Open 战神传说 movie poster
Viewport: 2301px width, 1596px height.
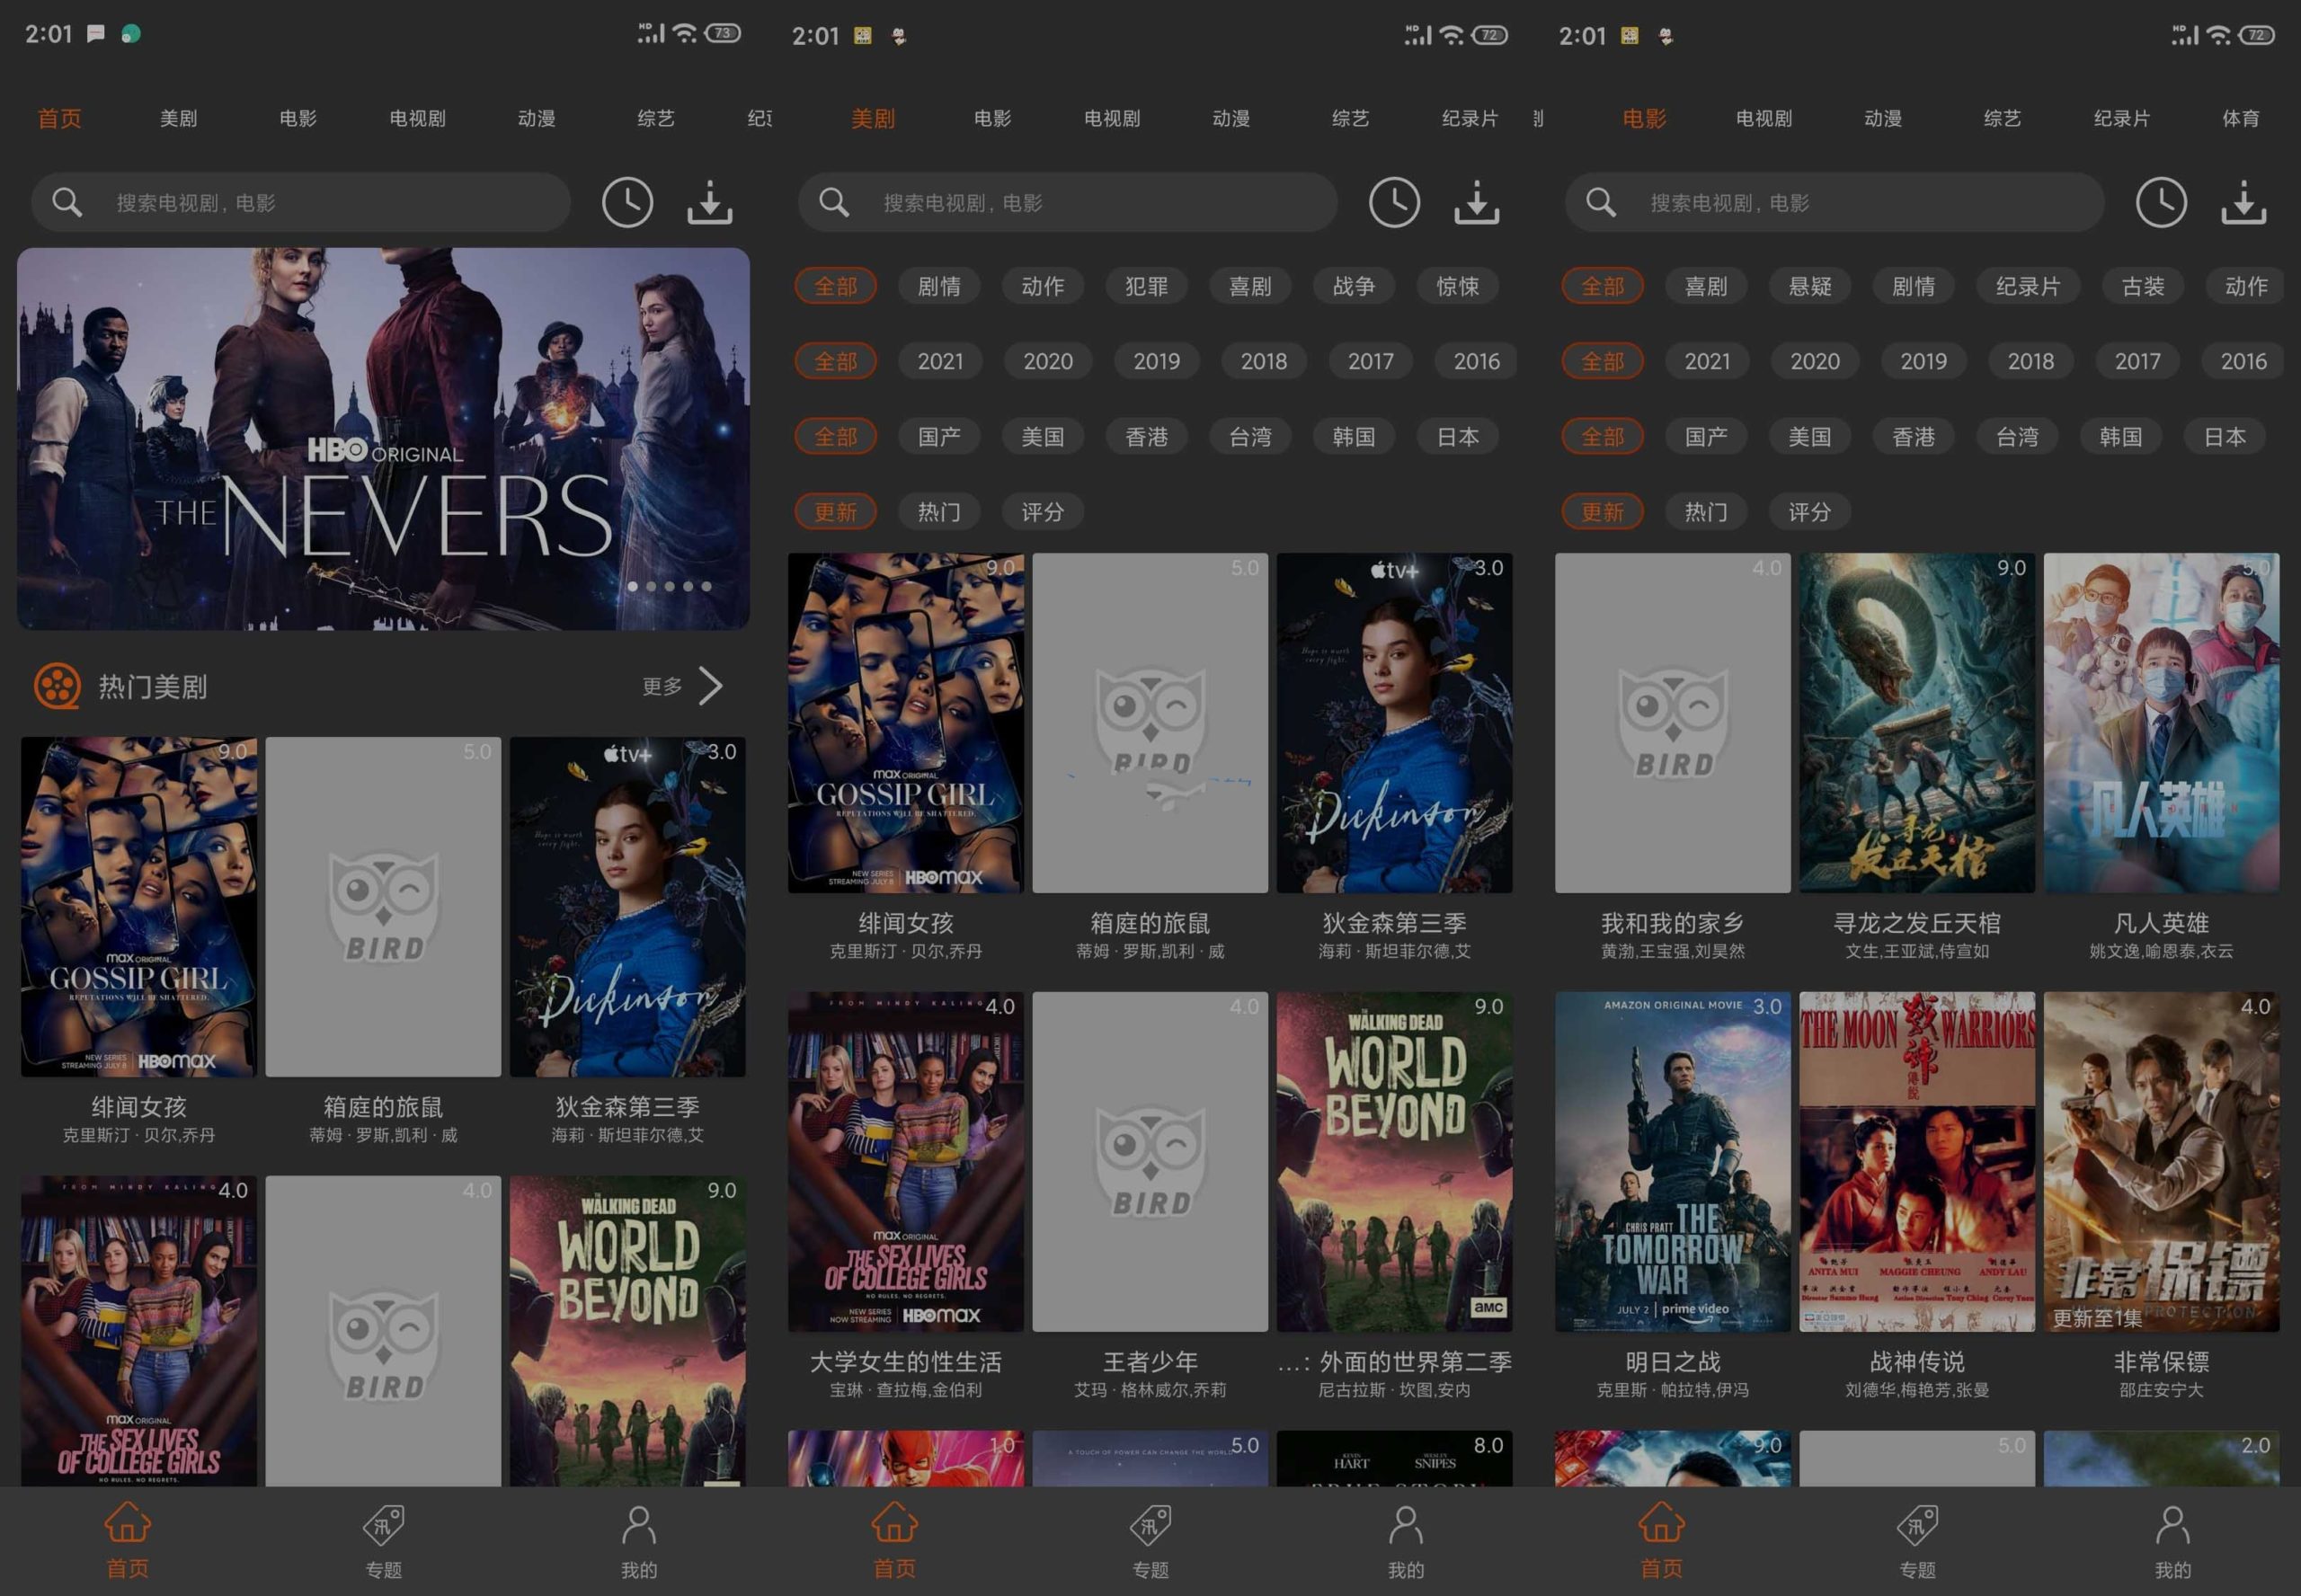1917,1162
